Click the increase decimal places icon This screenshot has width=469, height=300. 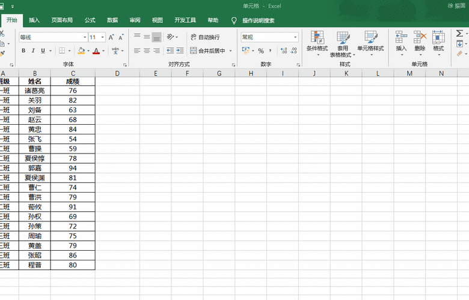pyautogui.click(x=283, y=51)
